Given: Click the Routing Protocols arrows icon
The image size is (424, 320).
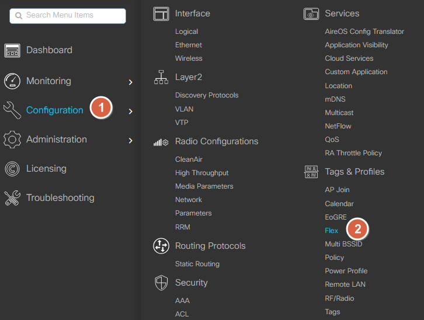Looking at the screenshot, I should (161, 246).
